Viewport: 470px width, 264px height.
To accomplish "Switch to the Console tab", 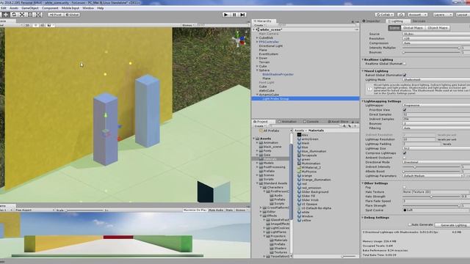I will tap(311, 122).
